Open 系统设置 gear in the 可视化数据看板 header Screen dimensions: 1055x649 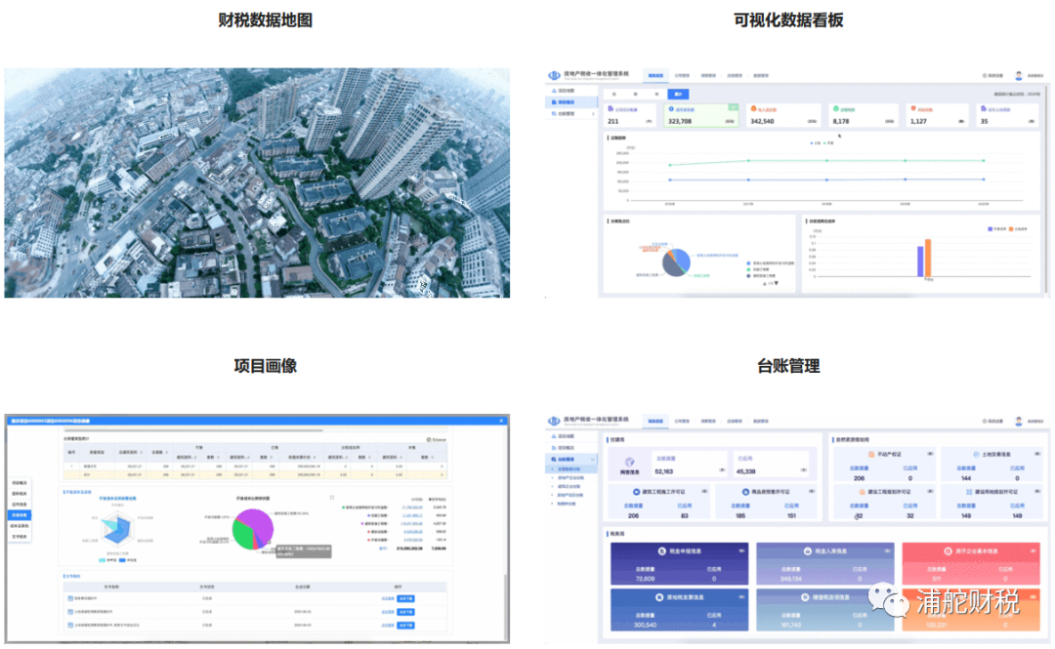coord(985,76)
